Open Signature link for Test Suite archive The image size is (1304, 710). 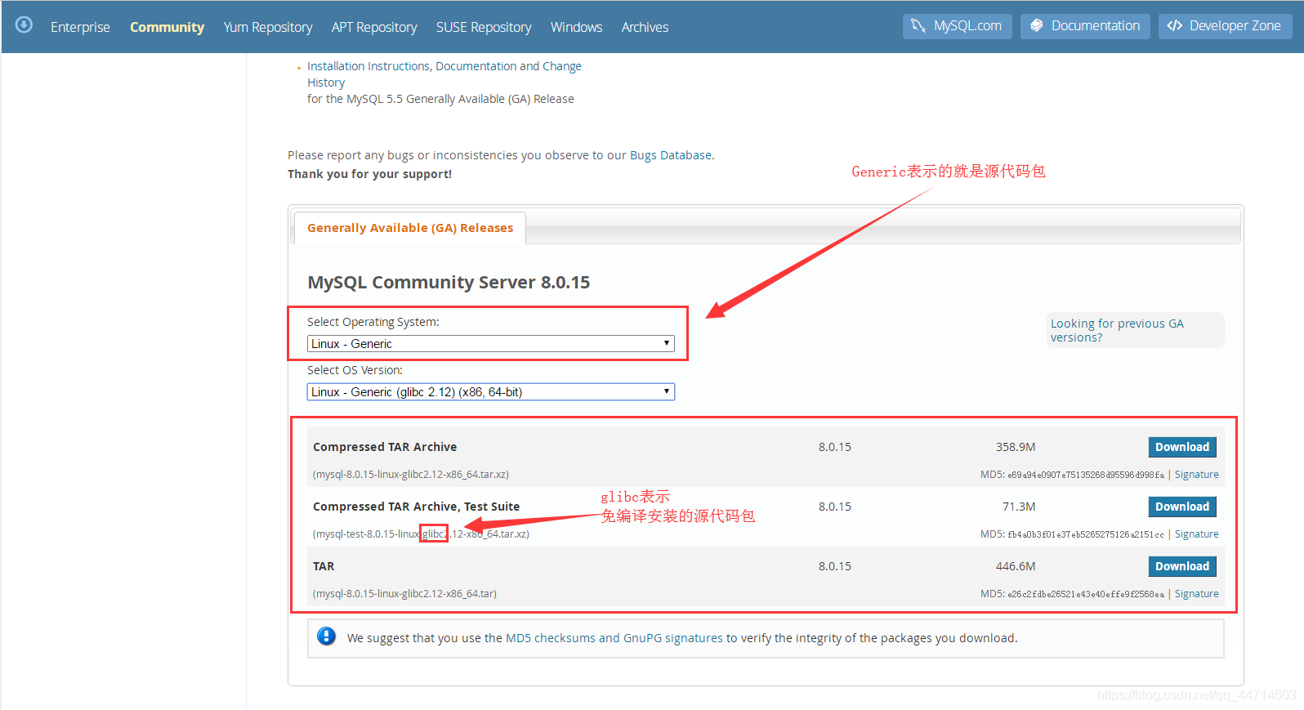[1196, 534]
